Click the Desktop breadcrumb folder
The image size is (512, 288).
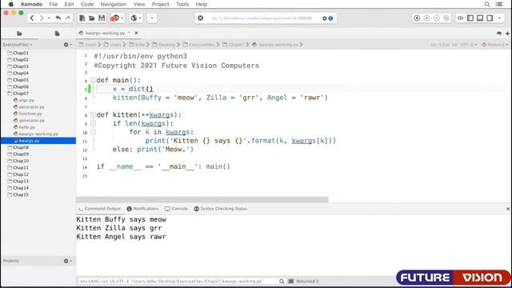[x=164, y=45]
